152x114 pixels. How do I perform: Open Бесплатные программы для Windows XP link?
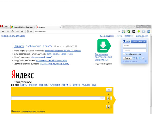coord(103,57)
